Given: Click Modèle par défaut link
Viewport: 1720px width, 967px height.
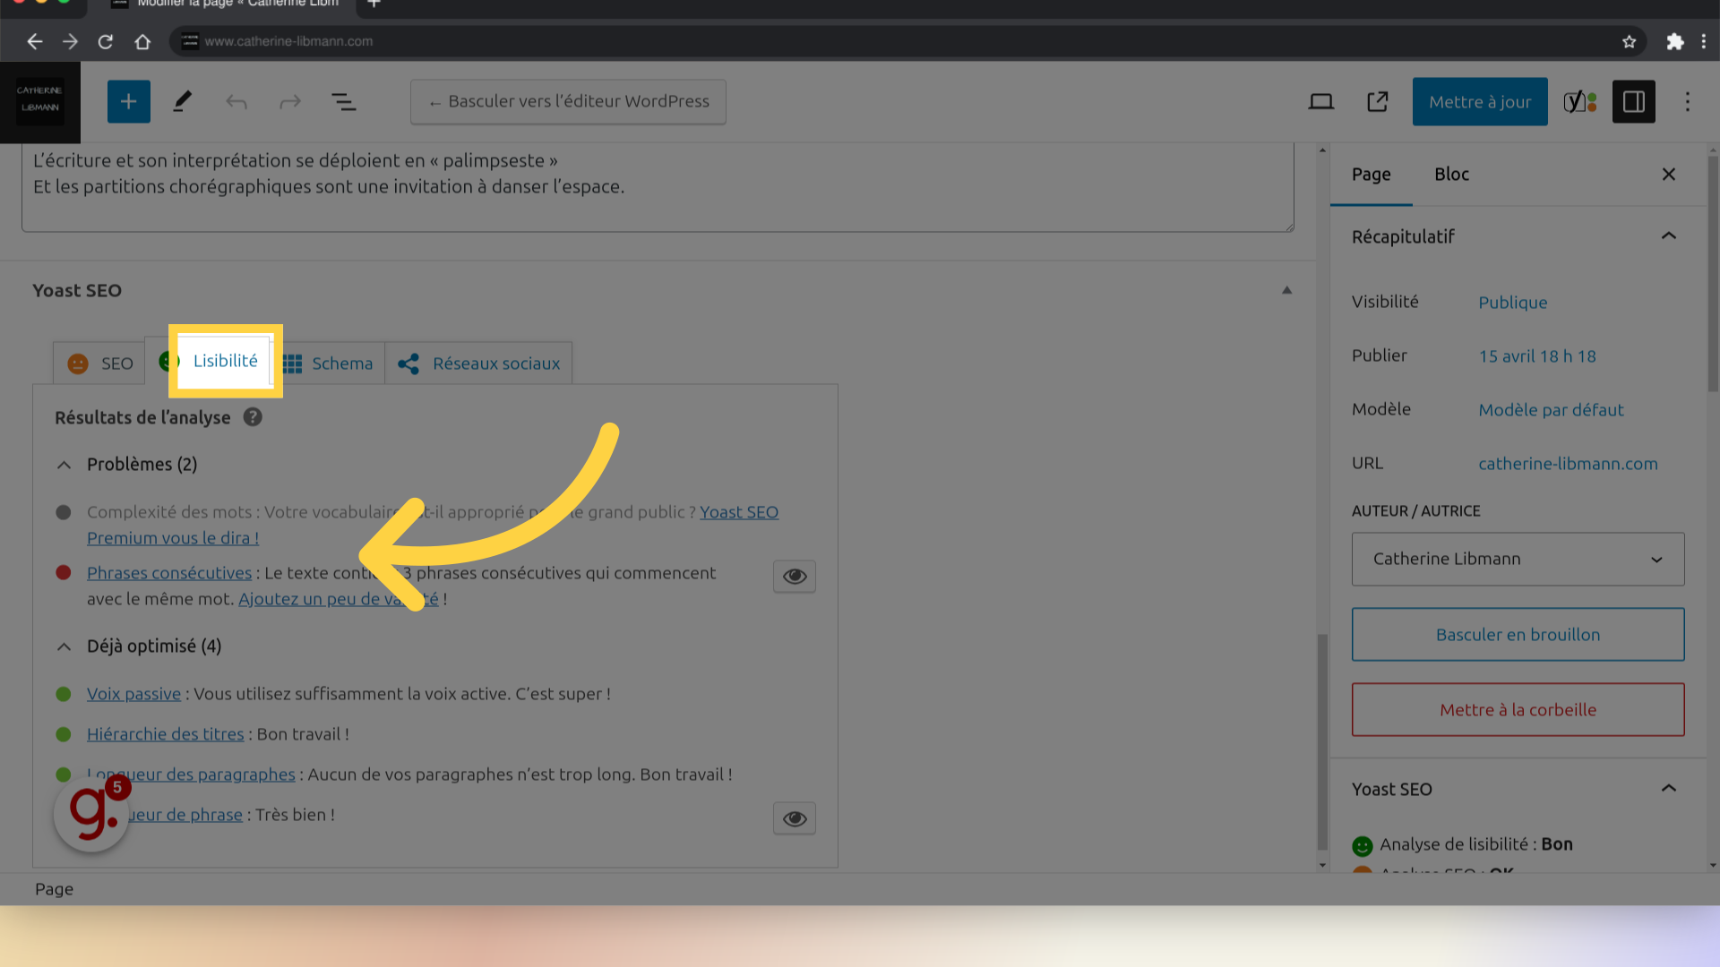Looking at the screenshot, I should 1551,410.
